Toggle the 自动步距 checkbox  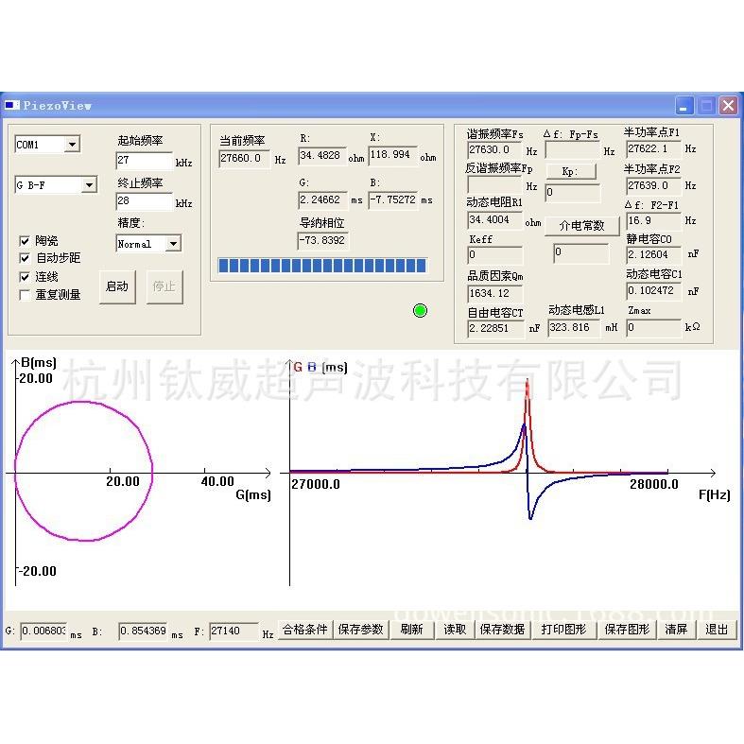coord(25,258)
